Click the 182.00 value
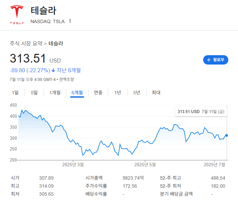The width and height of the screenshot is (238, 201). [218, 186]
